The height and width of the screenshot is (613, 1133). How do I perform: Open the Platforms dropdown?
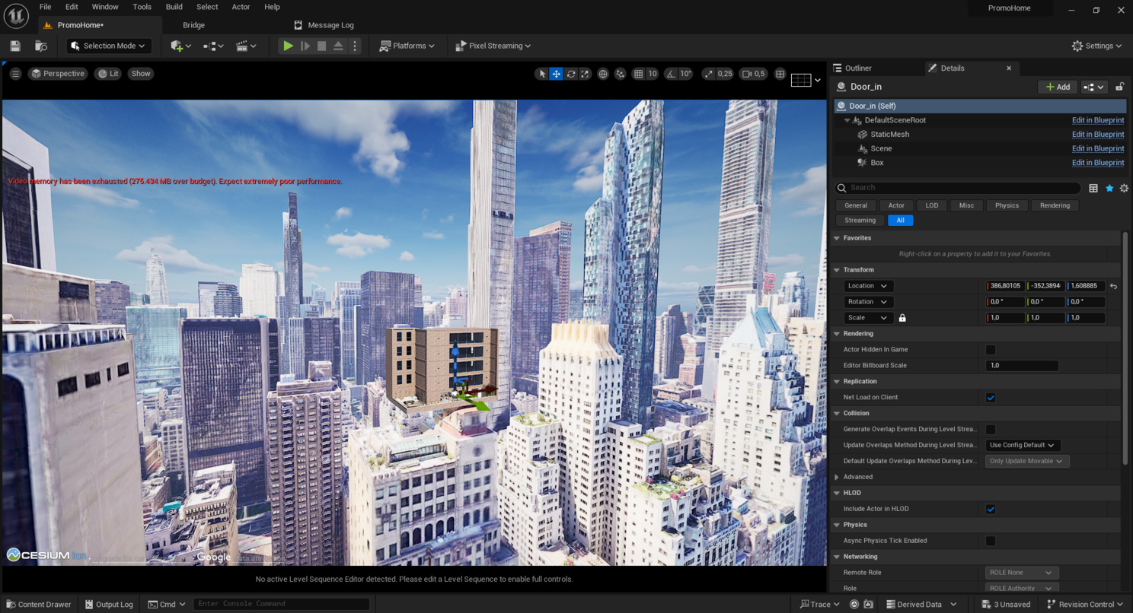(407, 46)
